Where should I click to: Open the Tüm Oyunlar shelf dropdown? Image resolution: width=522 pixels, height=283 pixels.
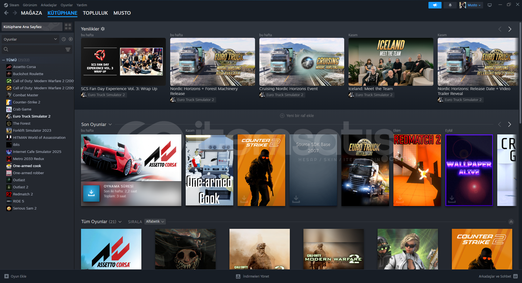pos(120,222)
